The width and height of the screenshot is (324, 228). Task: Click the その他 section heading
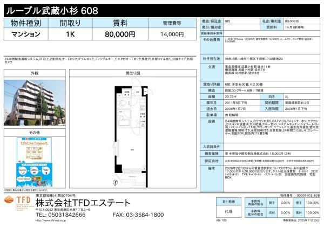pyautogui.click(x=35, y=133)
